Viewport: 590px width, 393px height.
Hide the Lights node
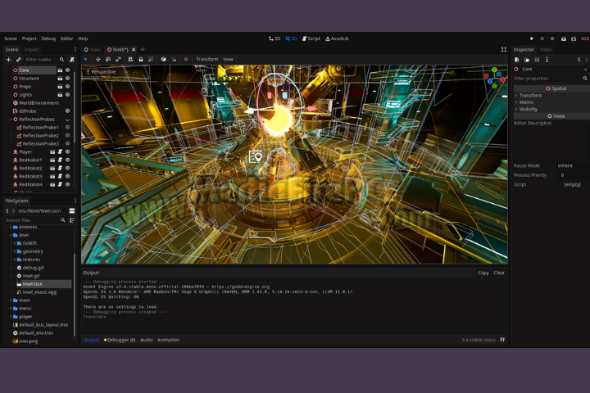tap(68, 94)
